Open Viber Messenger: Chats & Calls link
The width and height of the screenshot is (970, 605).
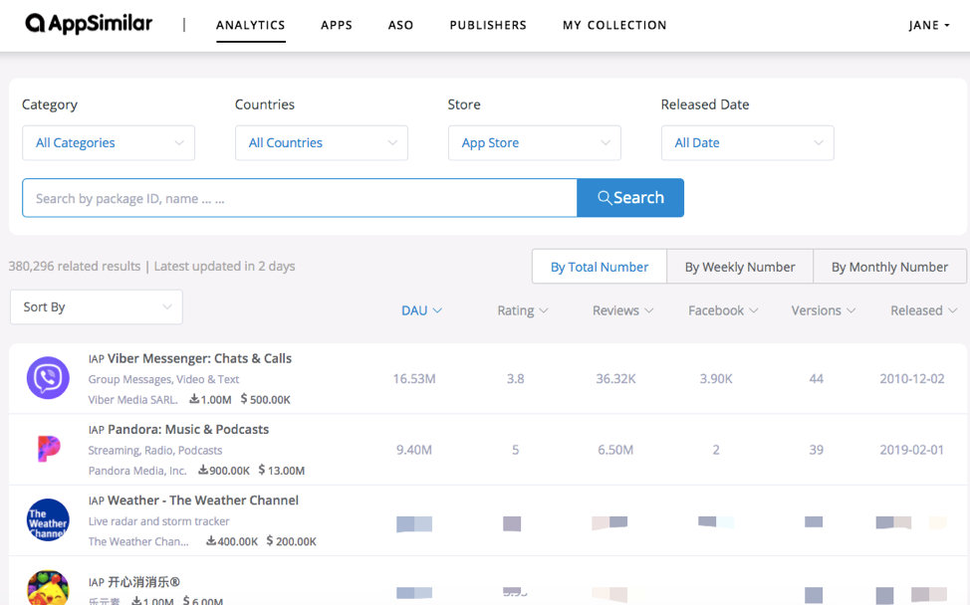point(199,358)
